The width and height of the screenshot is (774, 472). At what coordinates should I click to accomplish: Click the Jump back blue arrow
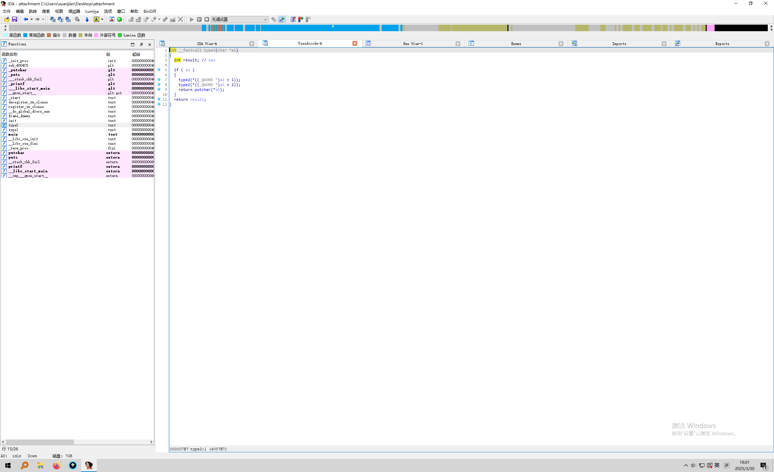pyautogui.click(x=26, y=19)
